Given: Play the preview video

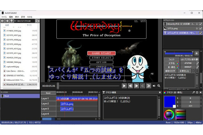Looking at the screenshot, I should coord(124,86).
